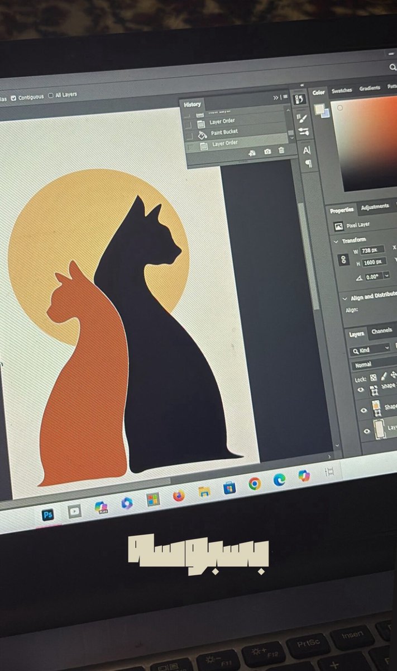Open Firefox from the taskbar
The image size is (397, 671).
click(179, 495)
